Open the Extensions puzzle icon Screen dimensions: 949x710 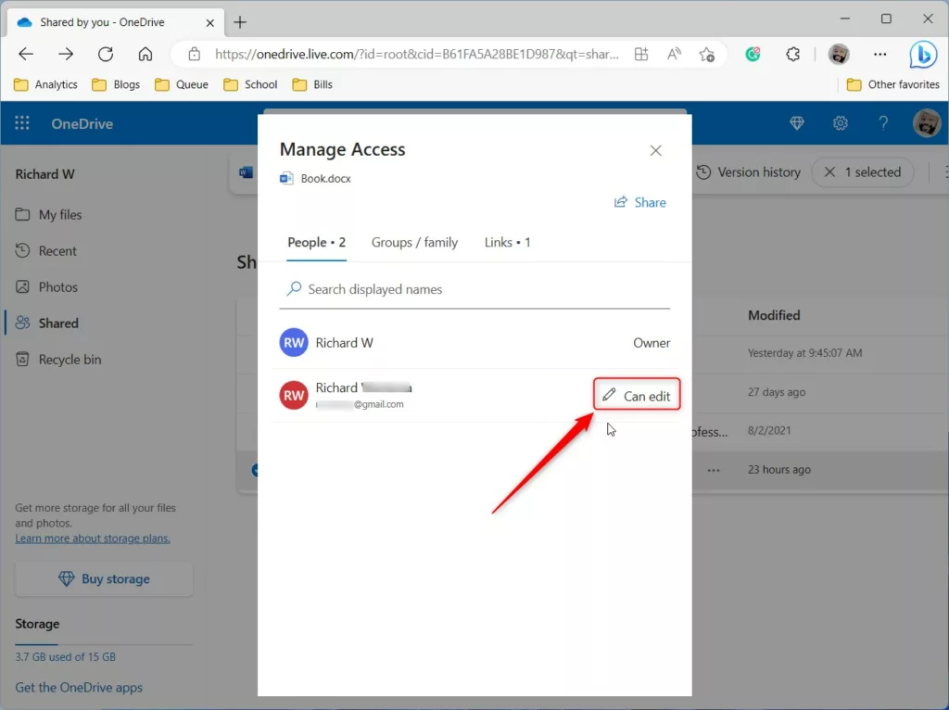point(793,55)
